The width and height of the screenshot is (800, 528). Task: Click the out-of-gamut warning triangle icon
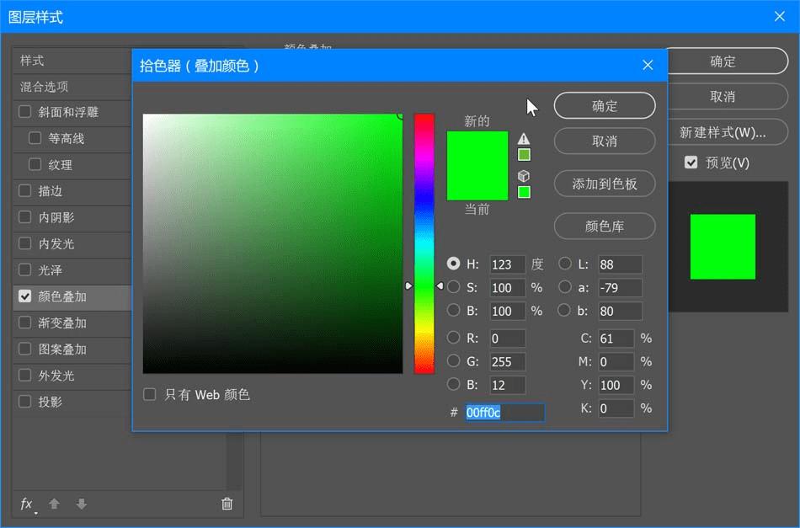524,139
